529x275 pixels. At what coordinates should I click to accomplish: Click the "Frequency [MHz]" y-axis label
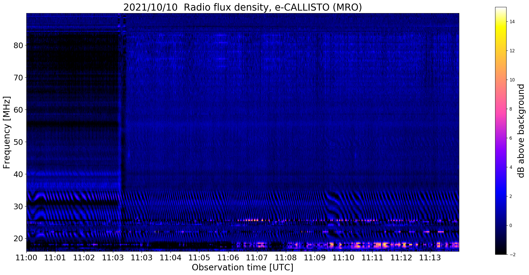(7, 132)
